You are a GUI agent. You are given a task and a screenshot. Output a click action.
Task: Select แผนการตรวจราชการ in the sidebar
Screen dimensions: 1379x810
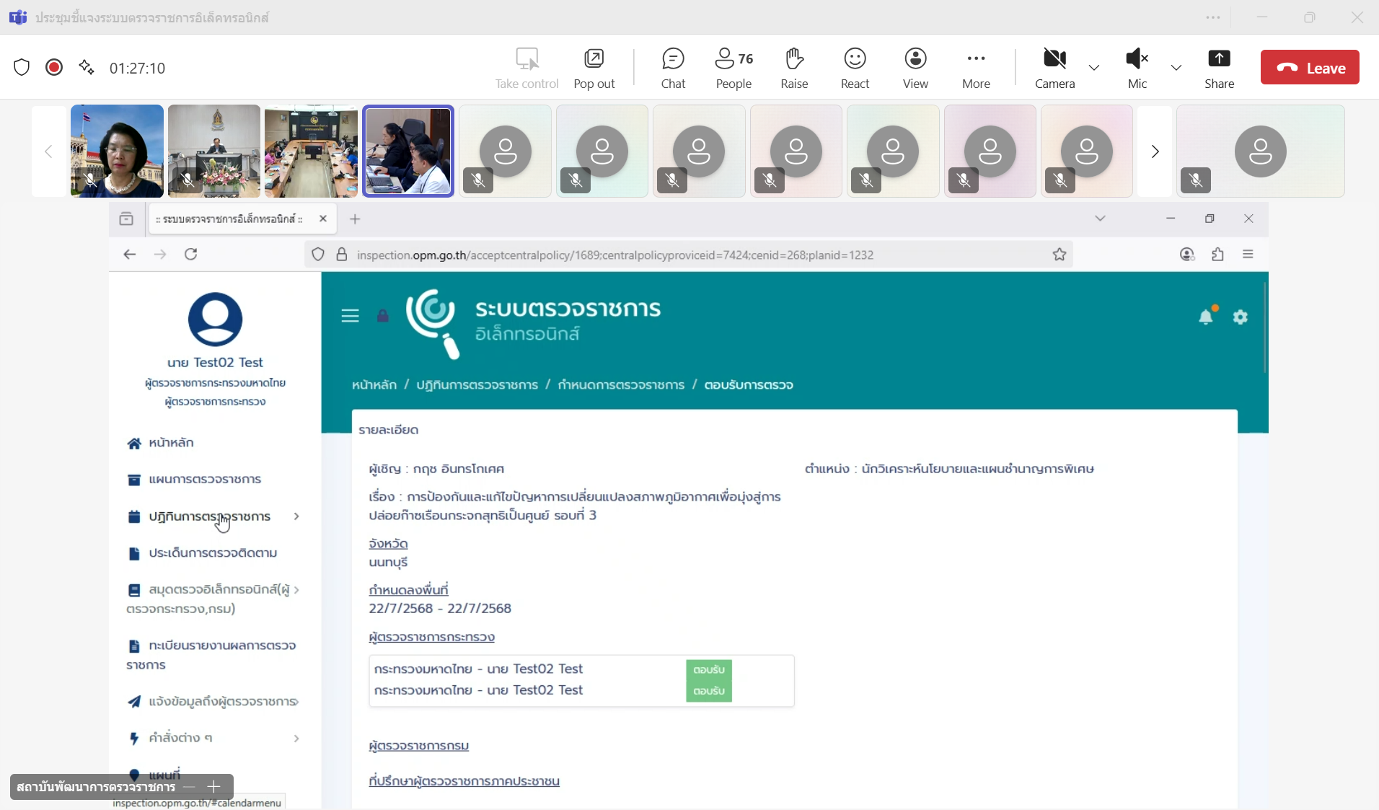(205, 480)
